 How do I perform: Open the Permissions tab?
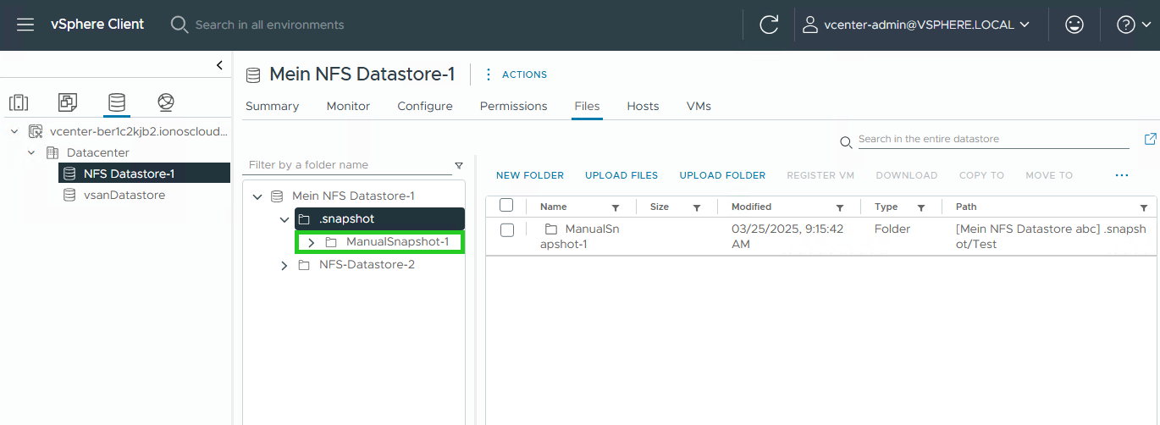pos(513,106)
